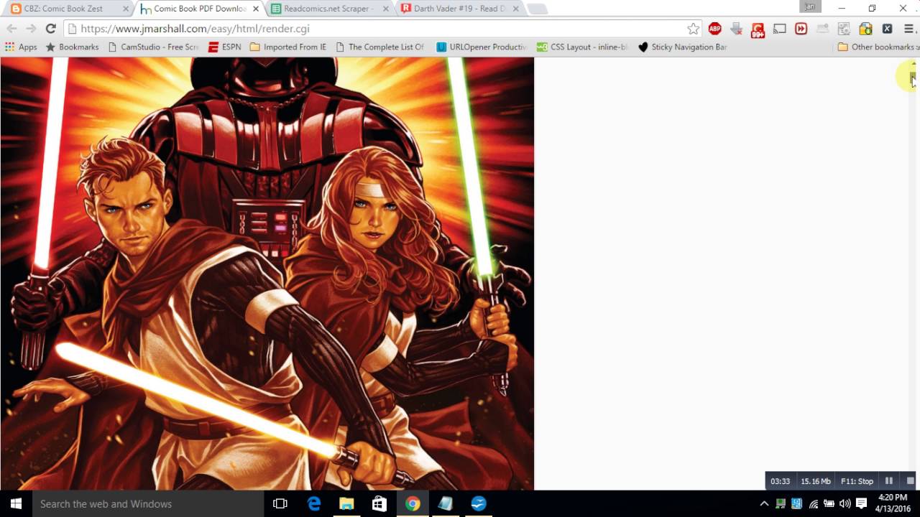The height and width of the screenshot is (517, 920).
Task: Click the blue square tray icon
Action: coord(796,503)
